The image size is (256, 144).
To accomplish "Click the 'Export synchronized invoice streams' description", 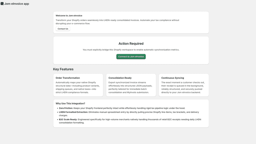I will pos(130,87).
